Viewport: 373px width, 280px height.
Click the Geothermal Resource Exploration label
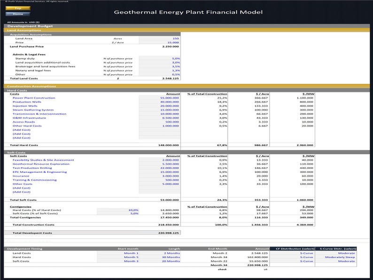[x=41, y=164]
